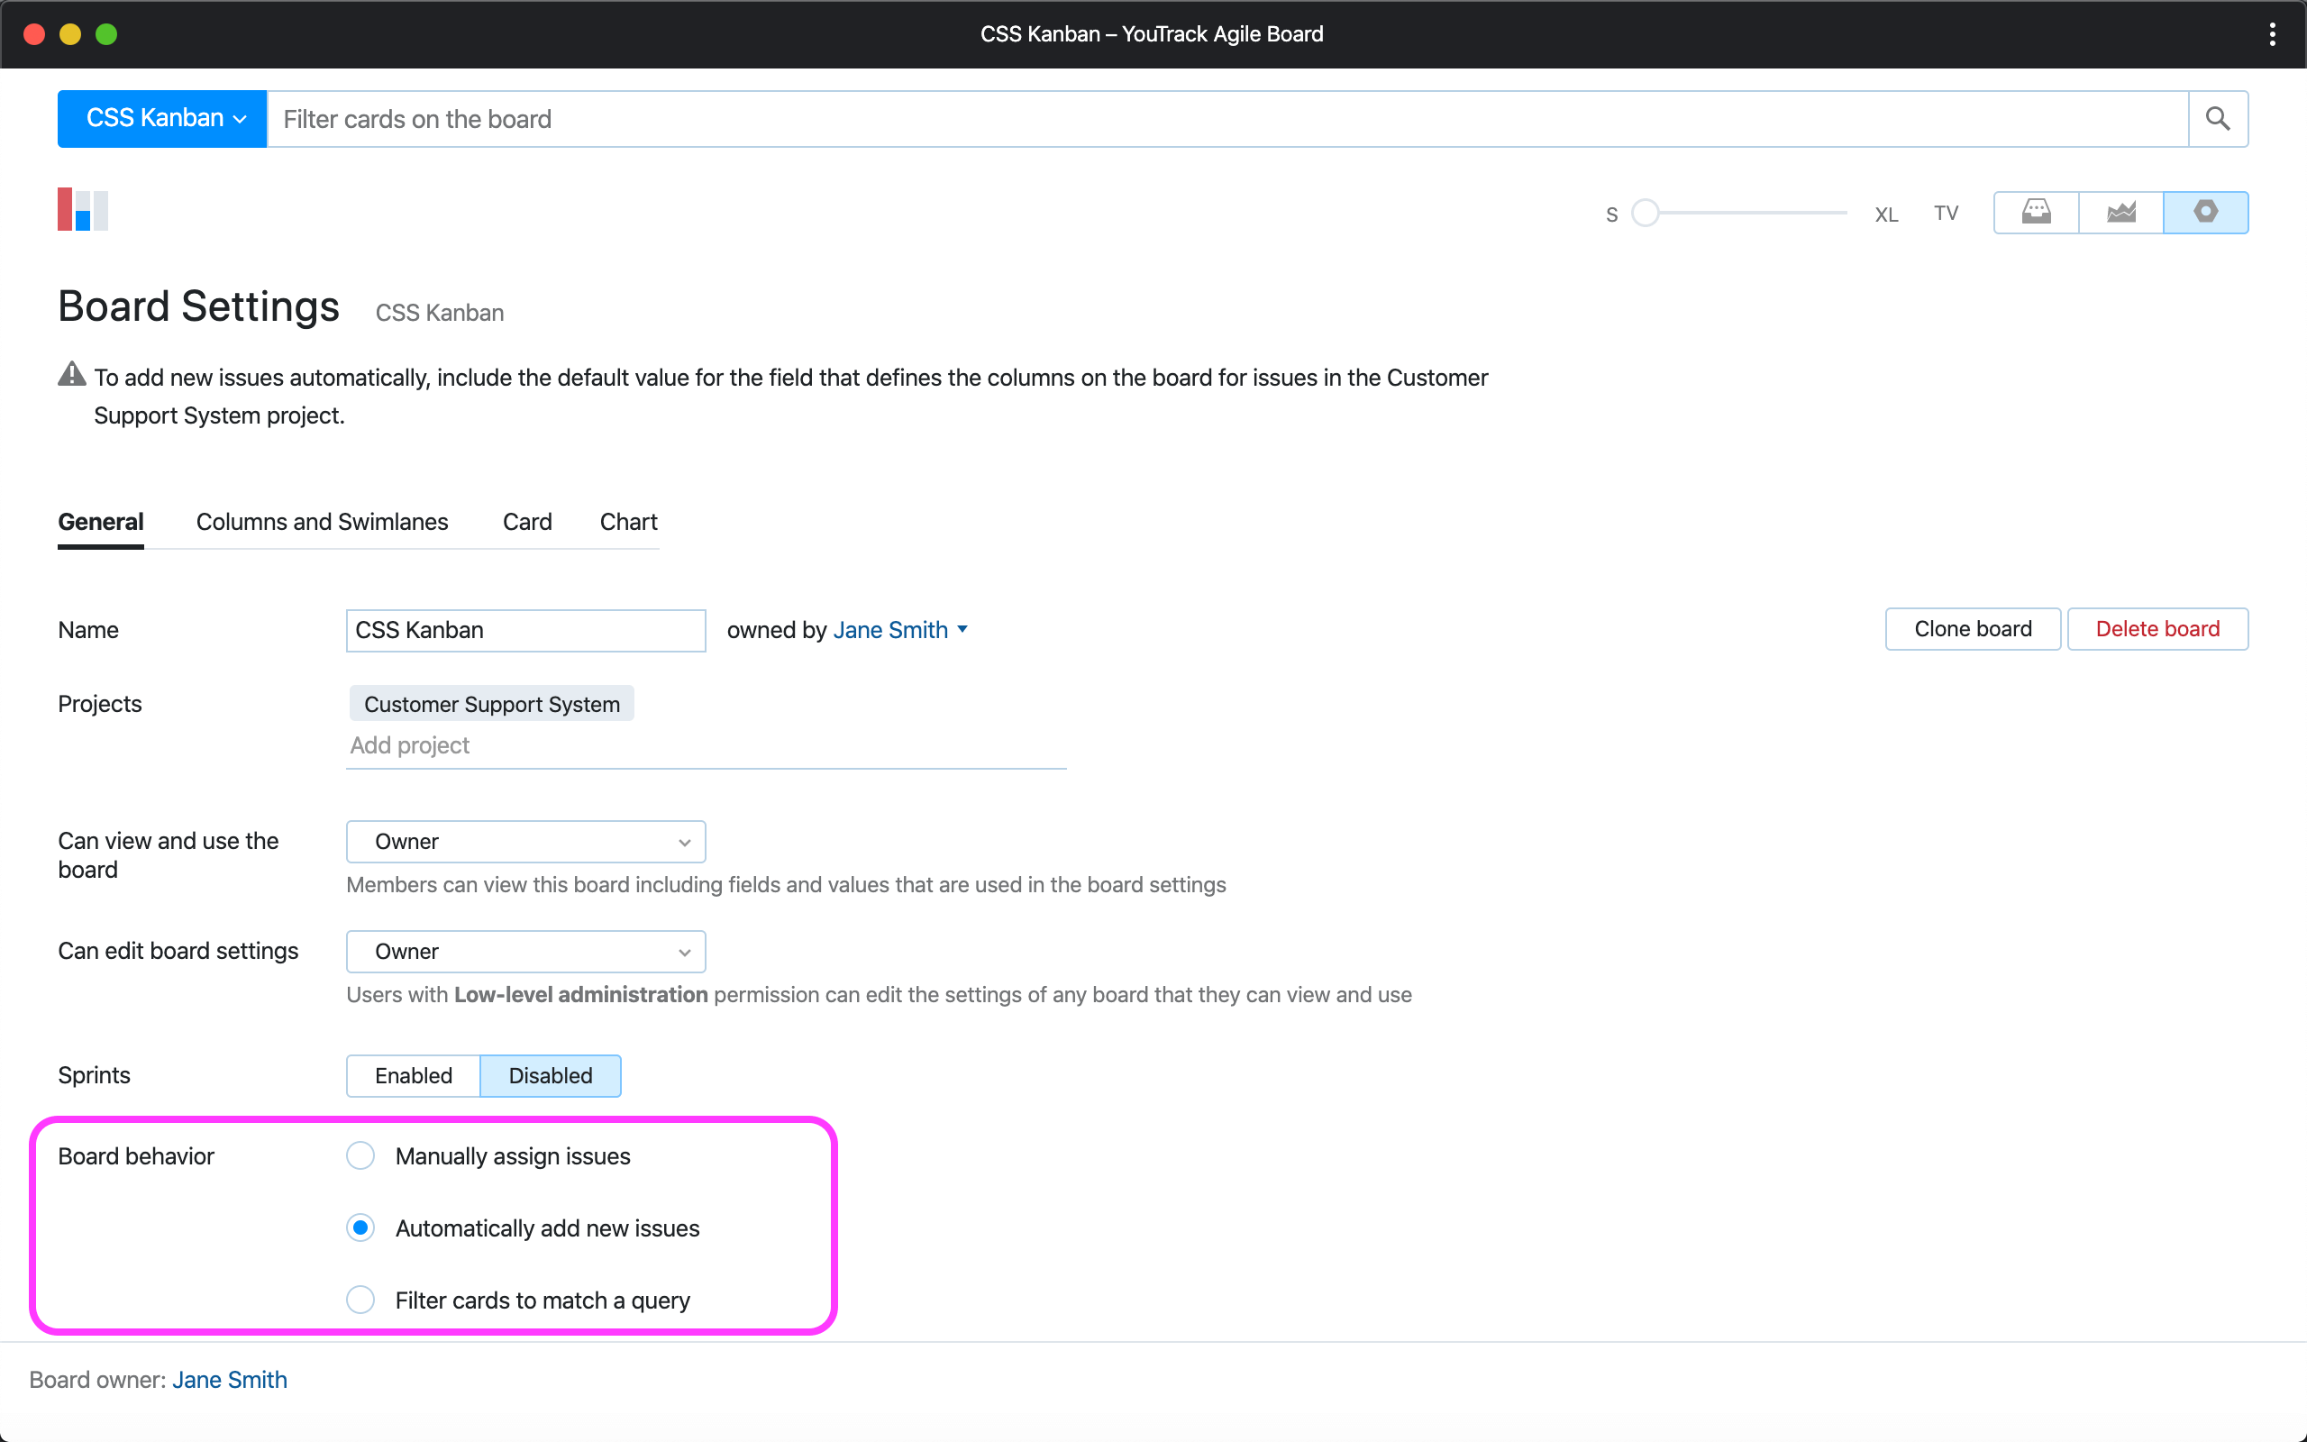Open the three-dot window menu
The image size is (2307, 1442).
tap(2273, 34)
